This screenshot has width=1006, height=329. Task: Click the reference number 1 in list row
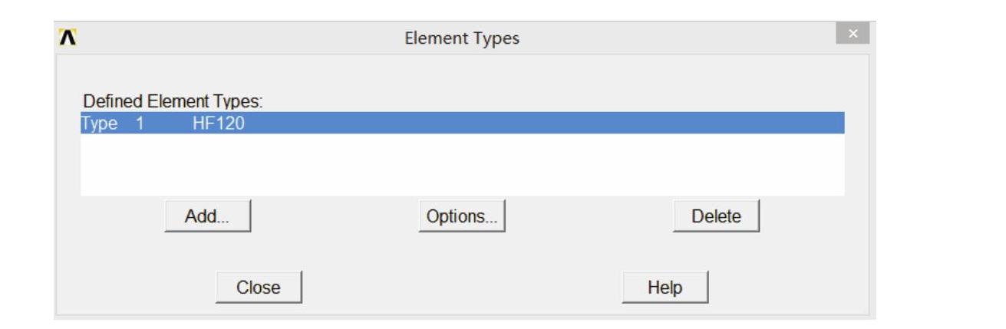[x=140, y=123]
